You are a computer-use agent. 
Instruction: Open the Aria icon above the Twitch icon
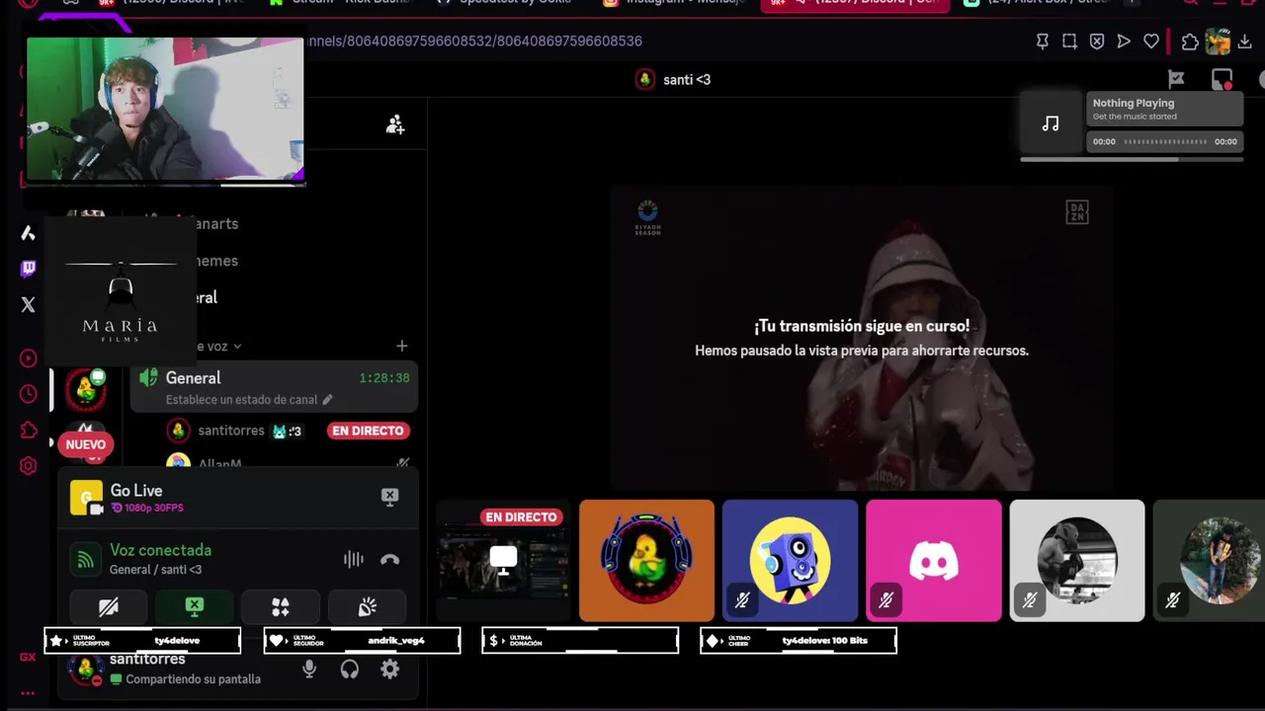pyautogui.click(x=28, y=233)
